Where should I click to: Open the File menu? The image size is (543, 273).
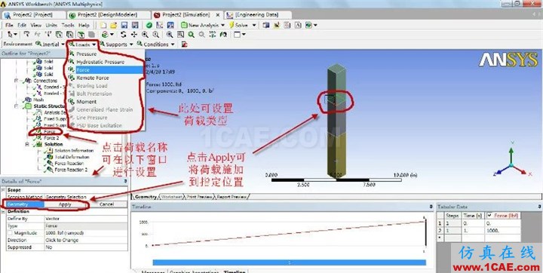9,26
